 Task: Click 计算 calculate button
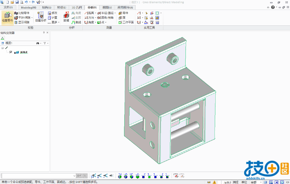coord(53,18)
